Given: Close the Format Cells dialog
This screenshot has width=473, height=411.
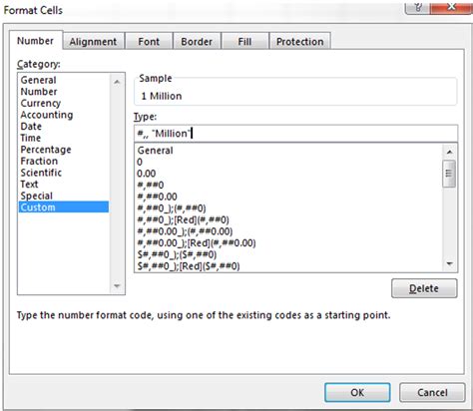Looking at the screenshot, I should pos(451,7).
